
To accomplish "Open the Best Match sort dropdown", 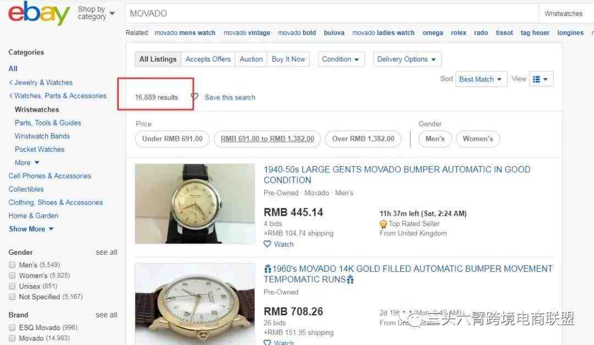I will (x=481, y=79).
